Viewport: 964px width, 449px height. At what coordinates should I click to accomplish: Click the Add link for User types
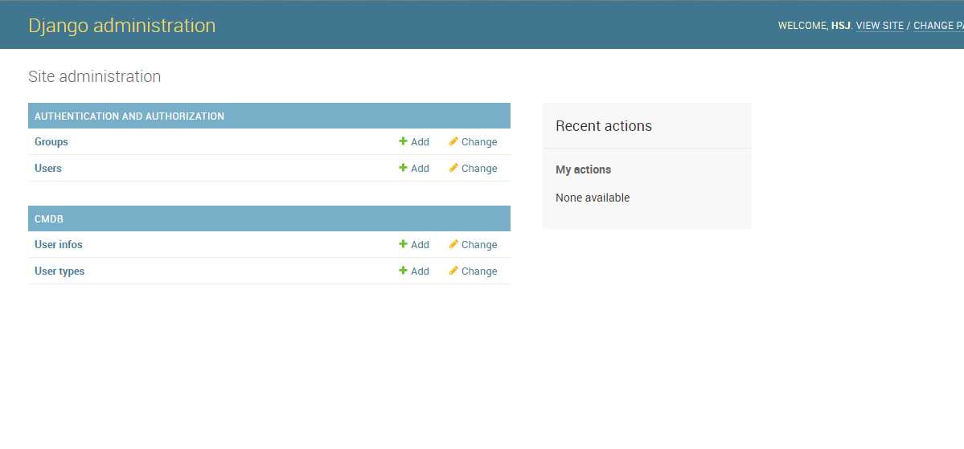pyautogui.click(x=420, y=271)
